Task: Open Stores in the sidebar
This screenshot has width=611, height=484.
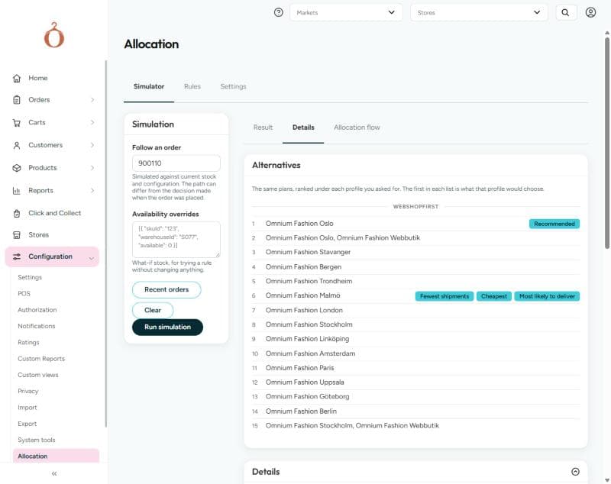Action: [39, 235]
